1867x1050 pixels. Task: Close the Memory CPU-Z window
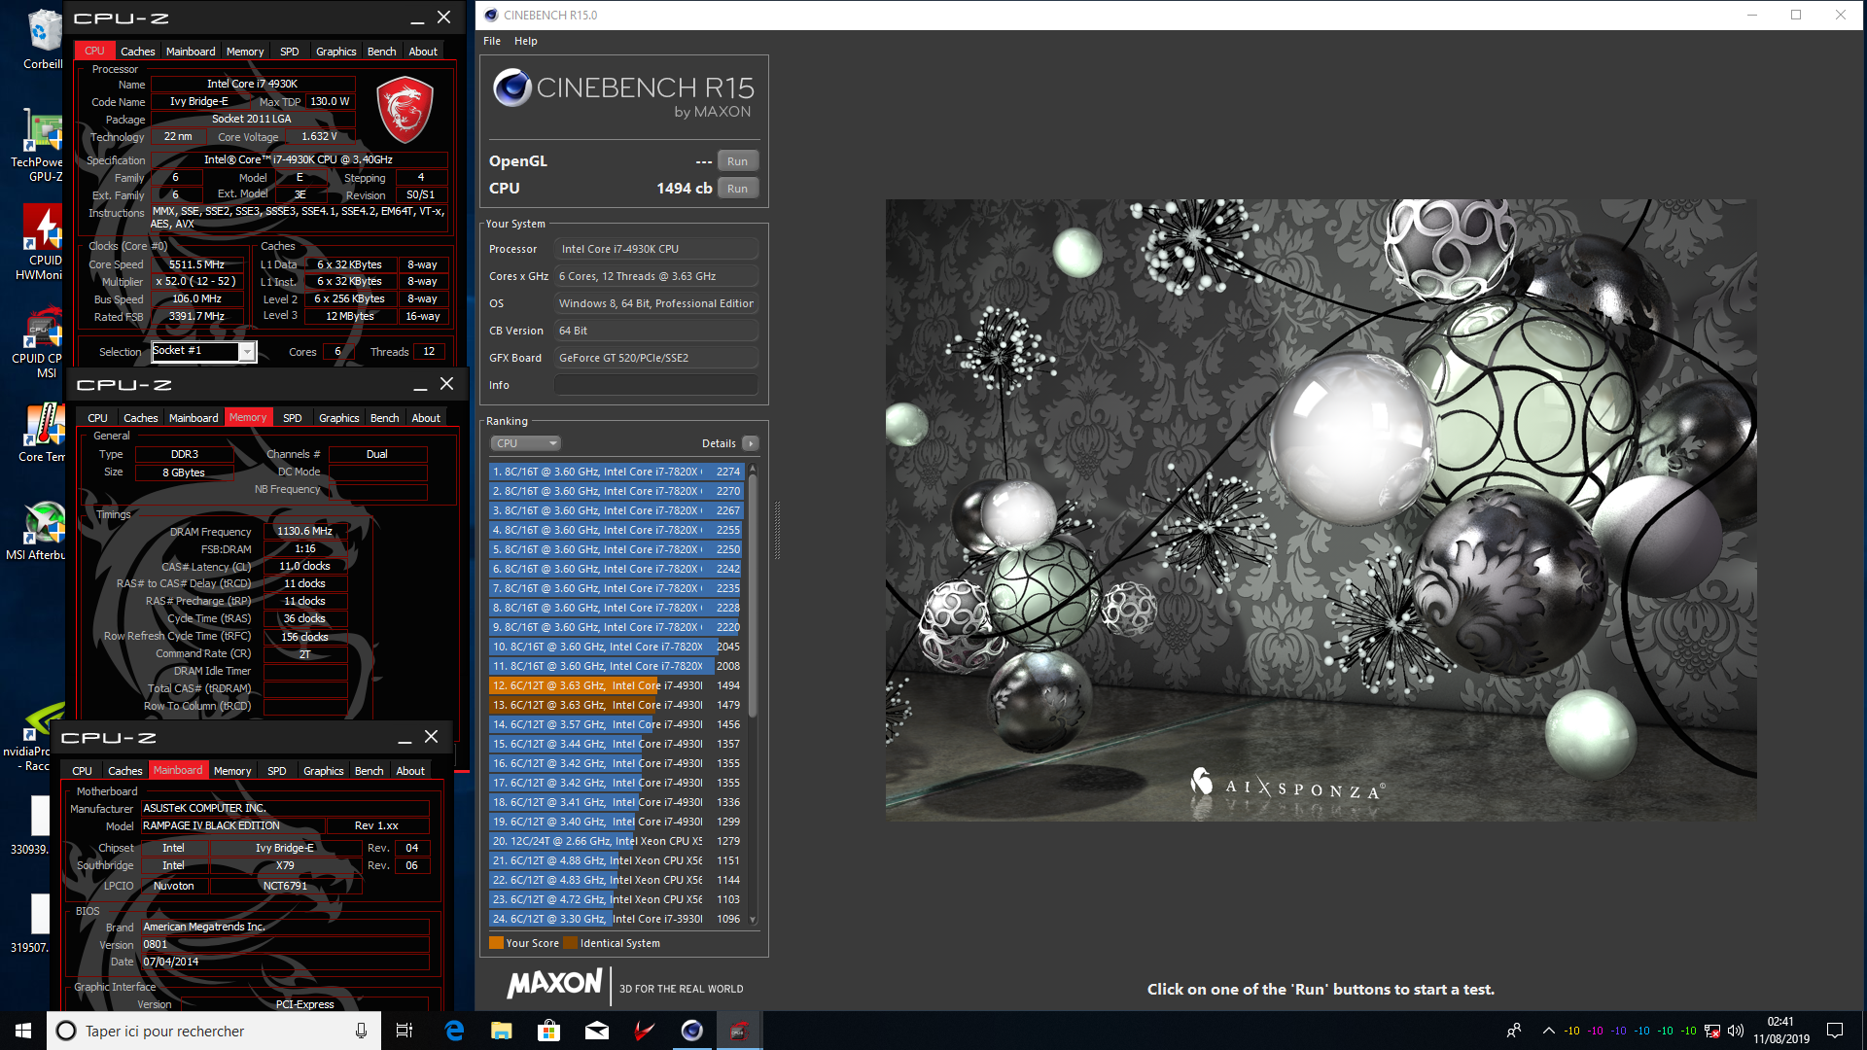[447, 384]
